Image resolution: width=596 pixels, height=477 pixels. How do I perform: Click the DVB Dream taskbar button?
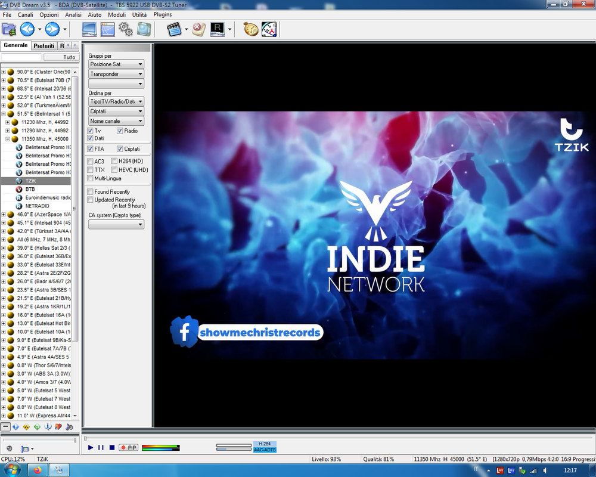[59, 470]
